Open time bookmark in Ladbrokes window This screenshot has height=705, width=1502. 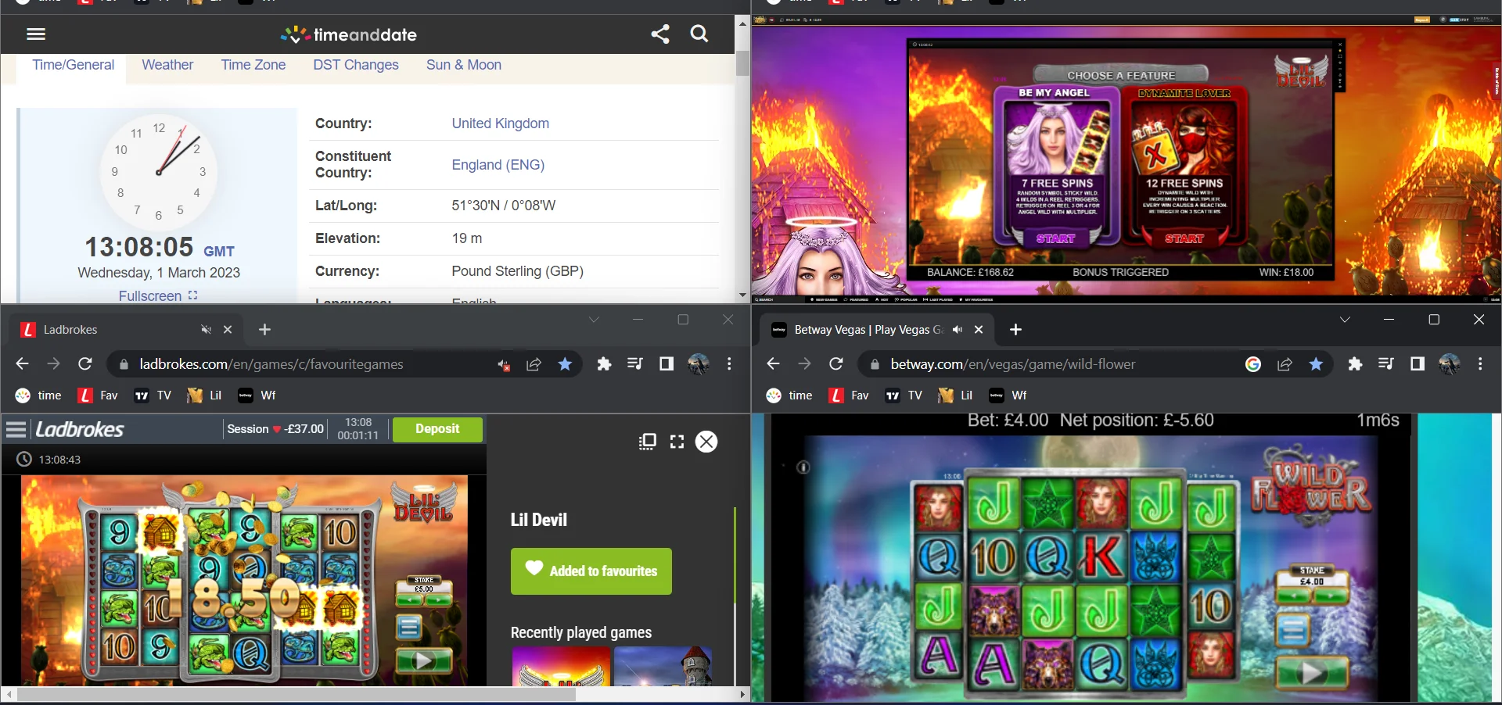click(x=38, y=395)
